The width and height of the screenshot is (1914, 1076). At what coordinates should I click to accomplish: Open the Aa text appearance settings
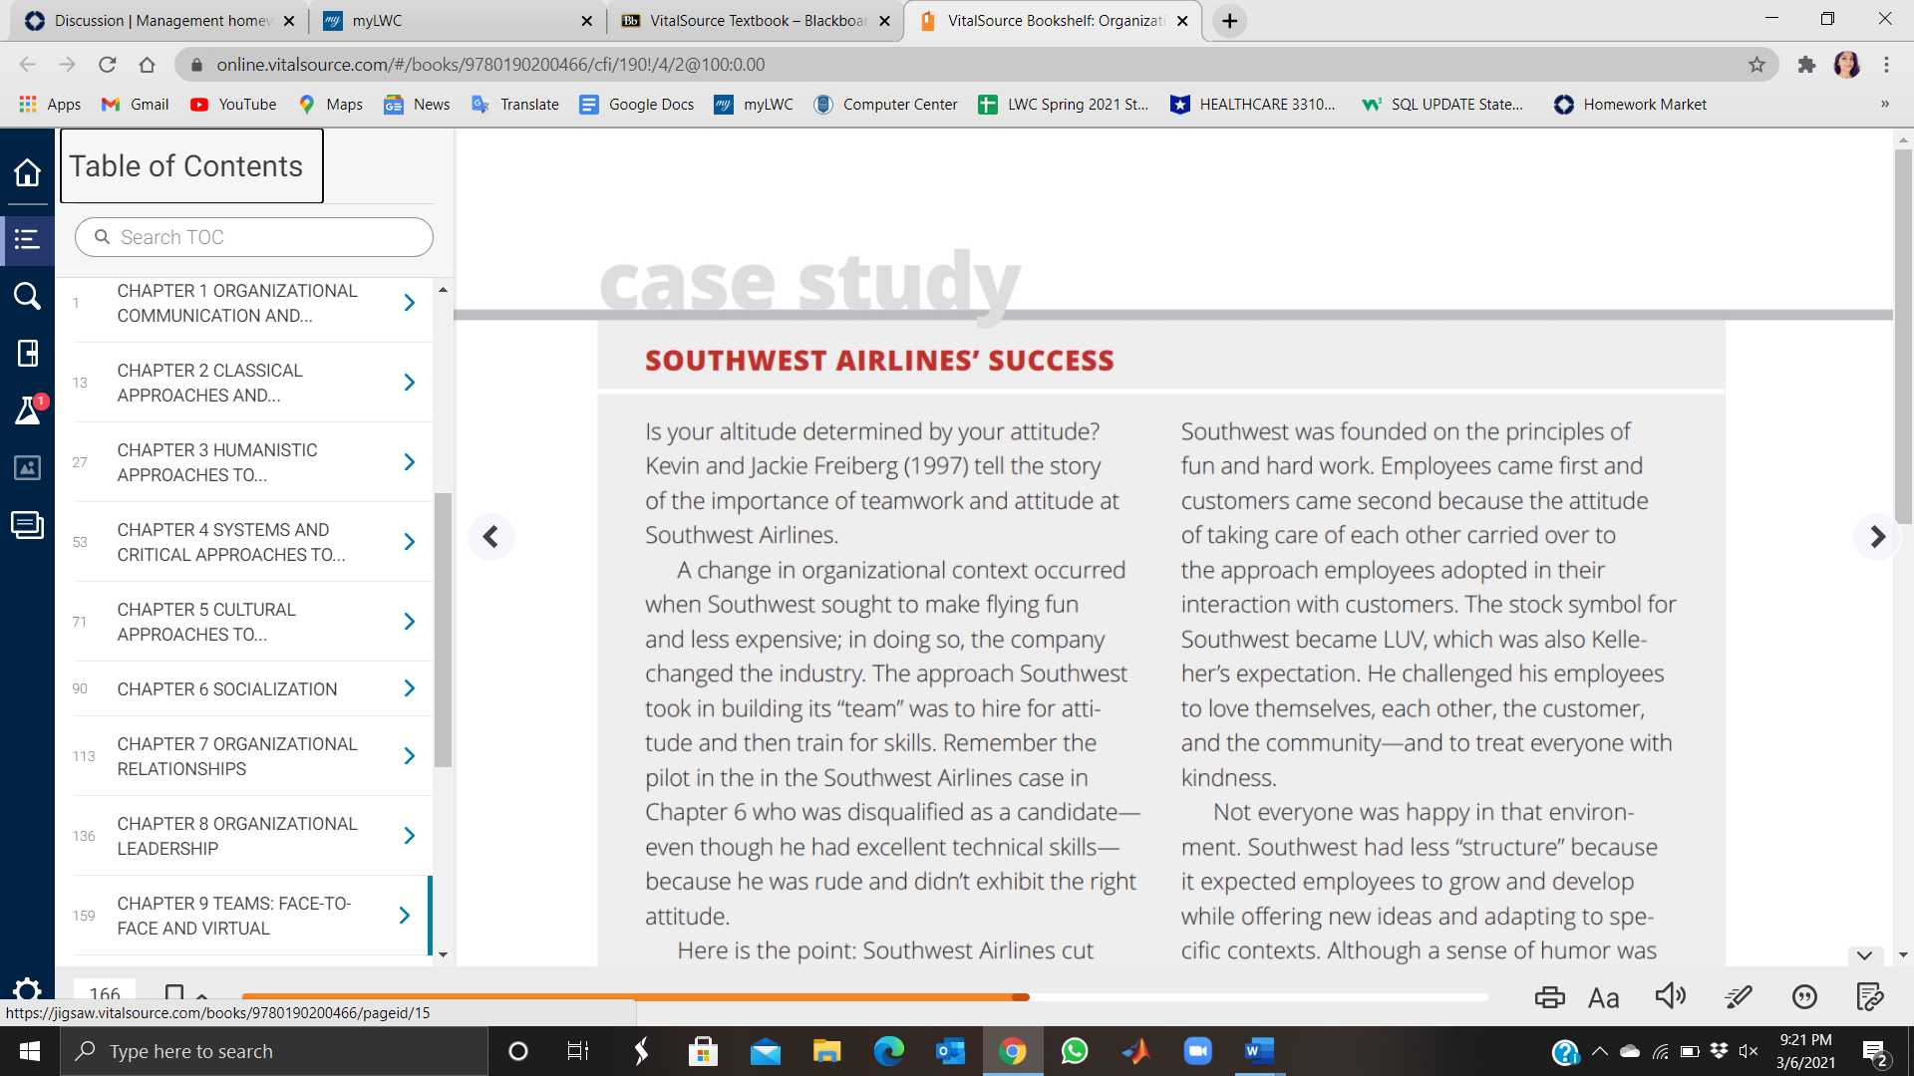click(1603, 997)
